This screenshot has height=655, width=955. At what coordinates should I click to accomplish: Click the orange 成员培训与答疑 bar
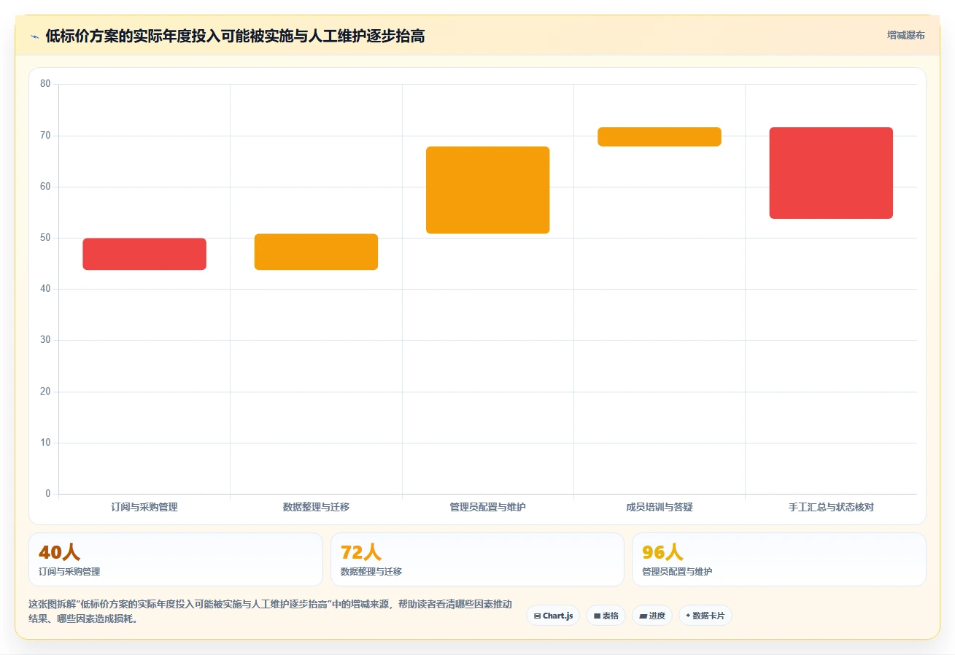pos(660,136)
